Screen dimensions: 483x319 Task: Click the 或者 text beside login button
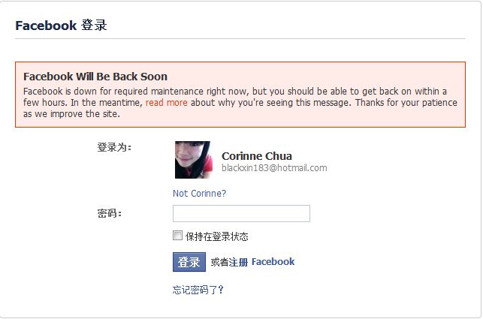coord(219,262)
